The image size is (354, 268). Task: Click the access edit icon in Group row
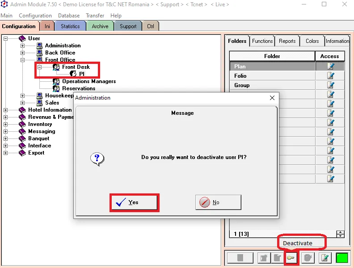(330, 85)
